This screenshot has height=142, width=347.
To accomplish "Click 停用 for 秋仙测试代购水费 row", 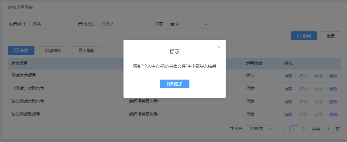I will [318, 102].
